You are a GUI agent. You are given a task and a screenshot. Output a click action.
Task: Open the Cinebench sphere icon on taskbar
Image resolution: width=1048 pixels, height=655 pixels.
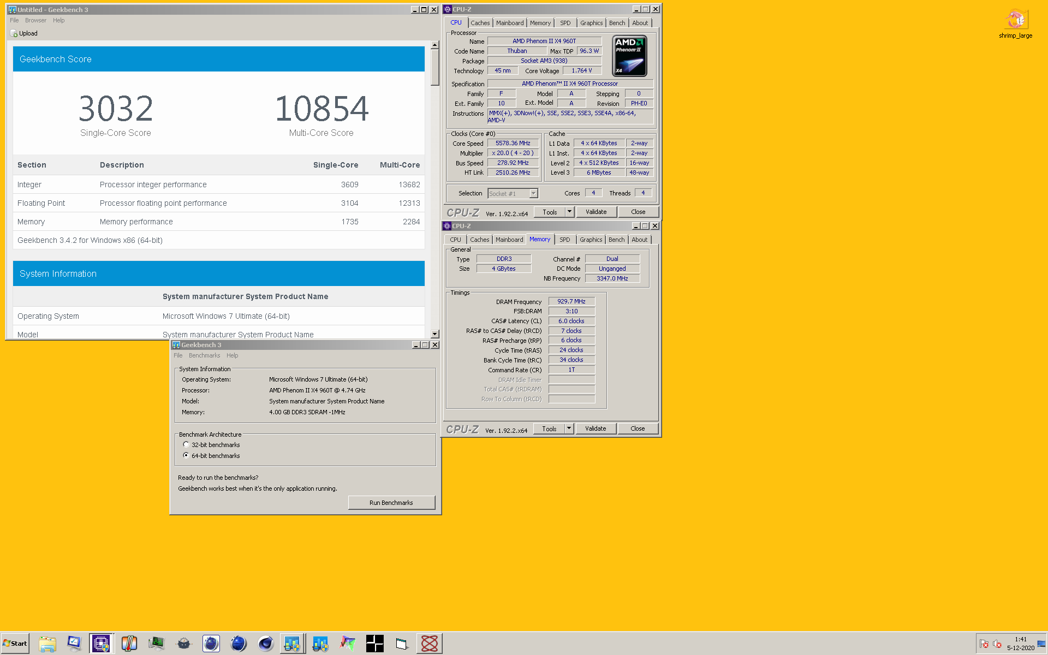(x=266, y=644)
